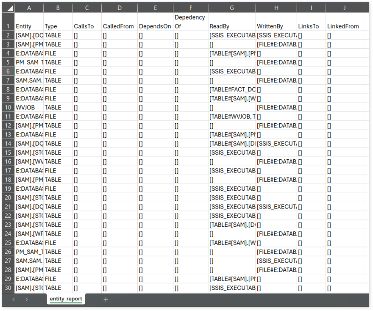The image size is (373, 311).
Task: Select the cell containing TABLE#WVJOB
Action: (231, 117)
